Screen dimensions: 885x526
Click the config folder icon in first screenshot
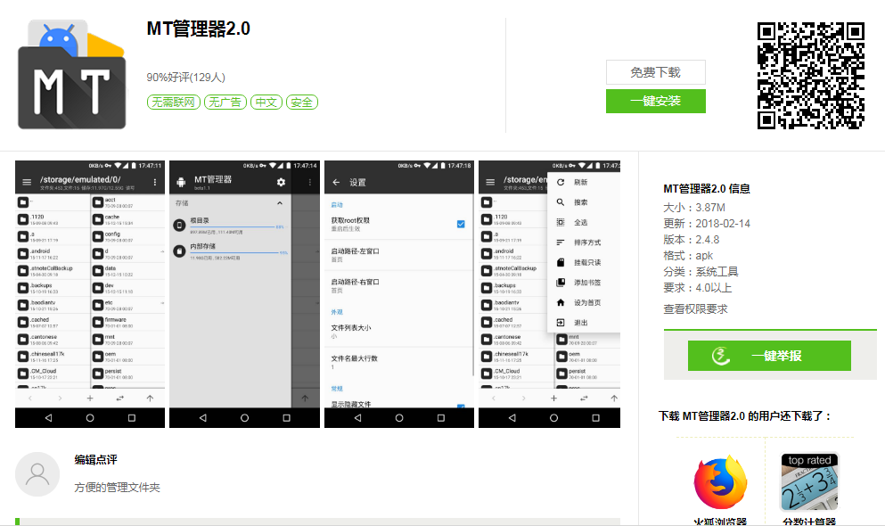pyautogui.click(x=98, y=236)
